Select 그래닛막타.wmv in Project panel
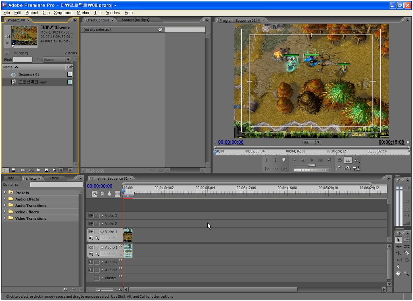Screen dimensions: 413x301 pyautogui.click(x=33, y=82)
